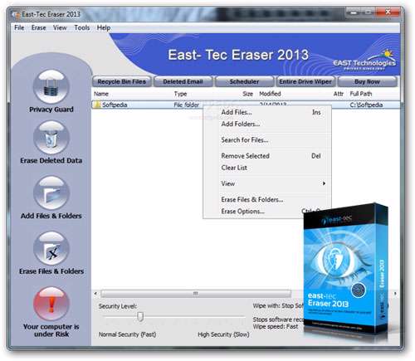Click the Full Path column header
This screenshot has width=415, height=361.
coord(361,94)
